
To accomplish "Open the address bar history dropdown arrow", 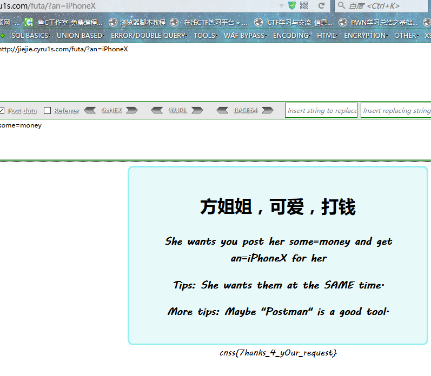I will 281,5.
